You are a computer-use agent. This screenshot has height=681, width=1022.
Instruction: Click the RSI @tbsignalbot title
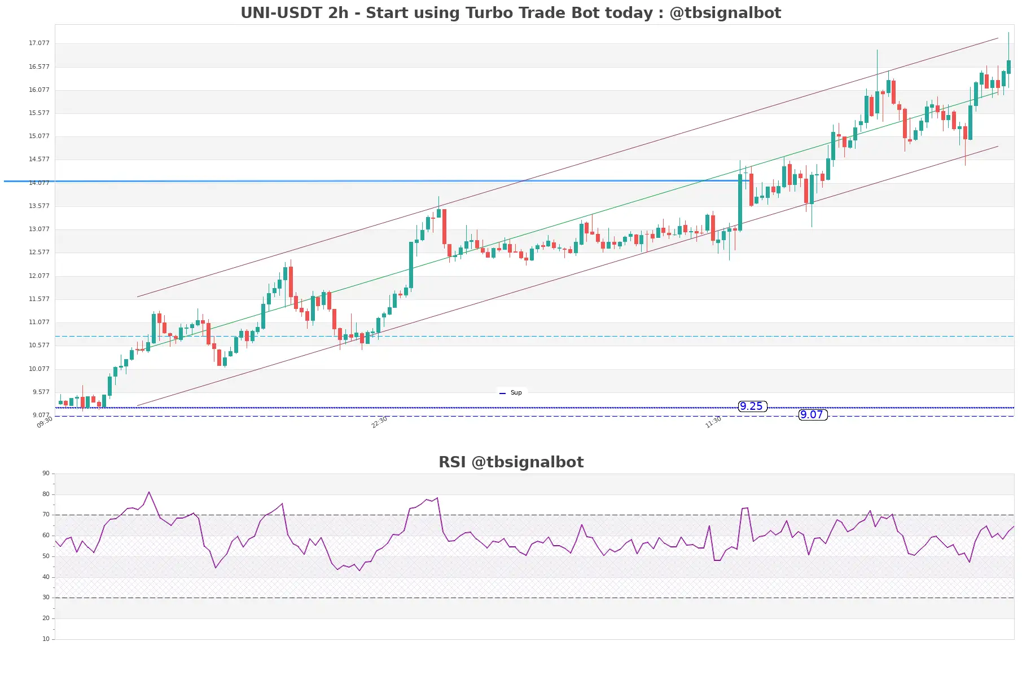click(511, 462)
